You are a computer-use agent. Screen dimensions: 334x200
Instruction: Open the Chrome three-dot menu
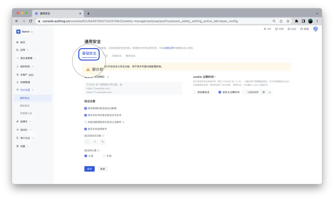pyautogui.click(x=317, y=21)
